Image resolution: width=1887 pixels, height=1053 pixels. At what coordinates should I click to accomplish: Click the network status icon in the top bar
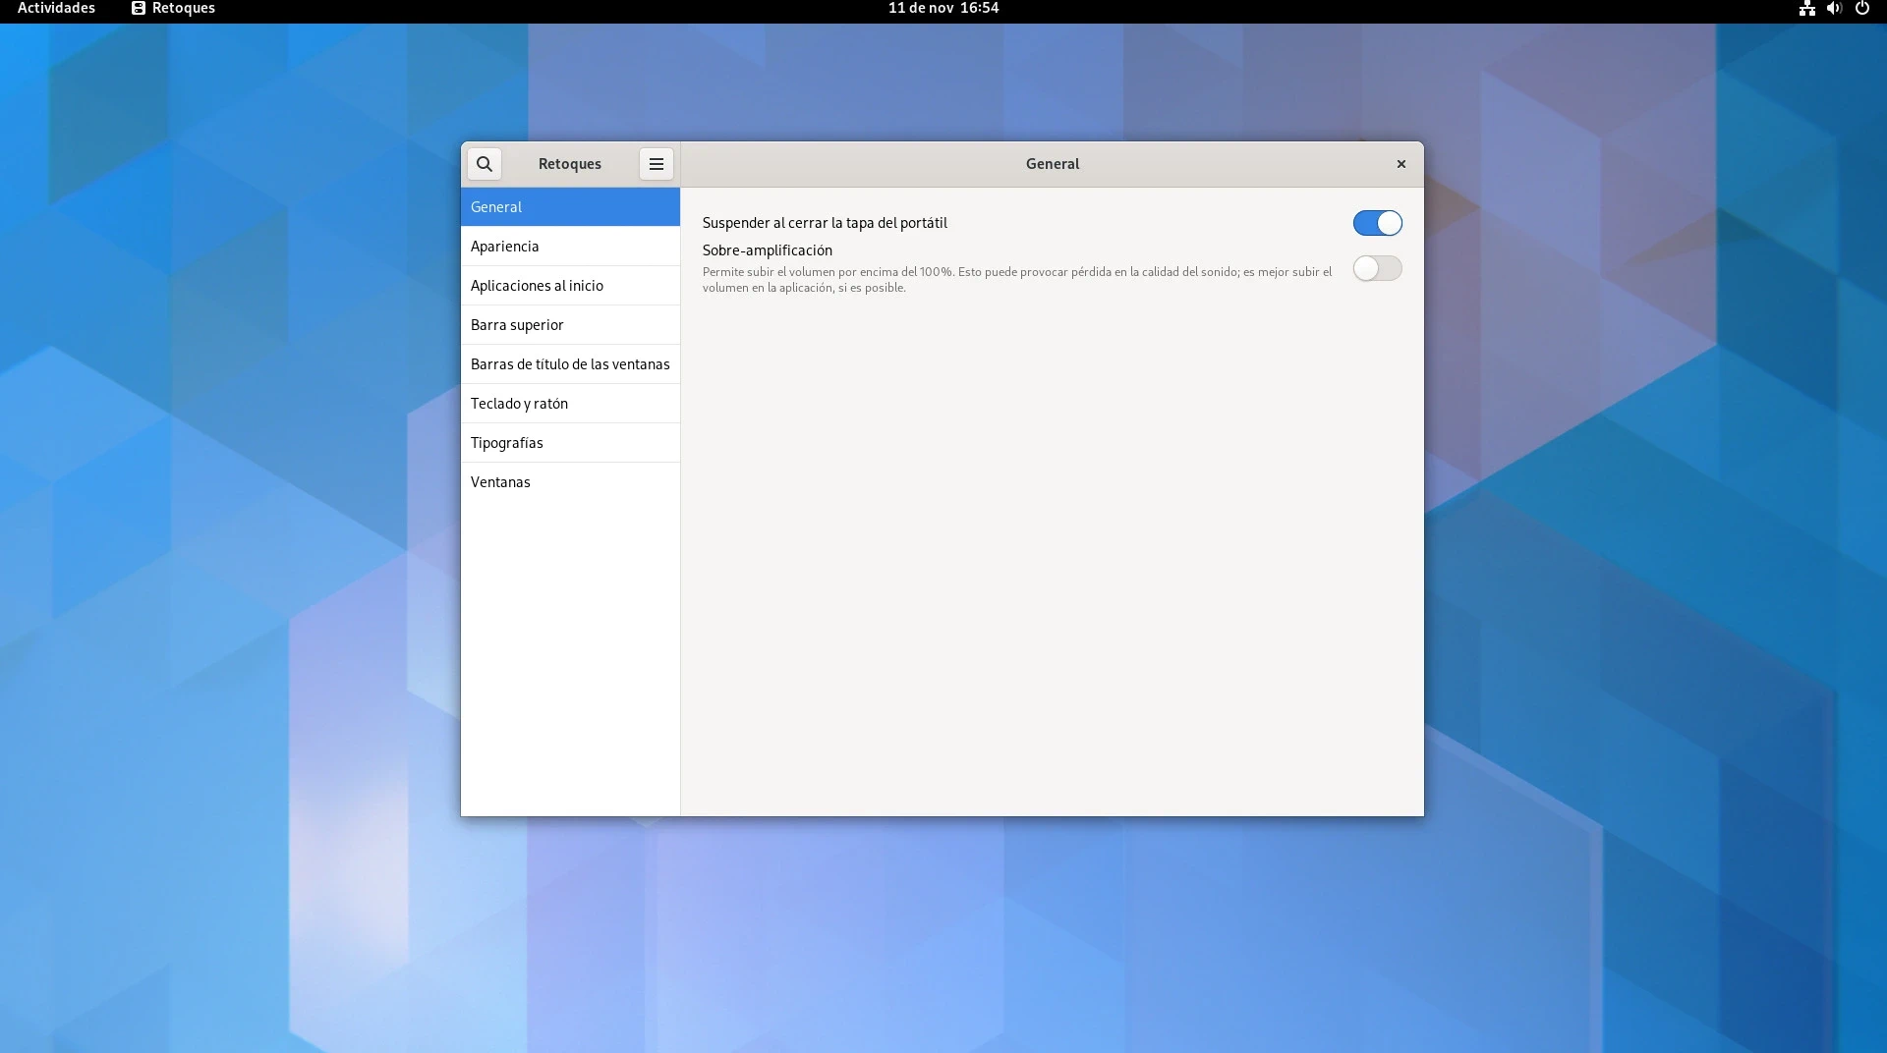[1806, 9]
